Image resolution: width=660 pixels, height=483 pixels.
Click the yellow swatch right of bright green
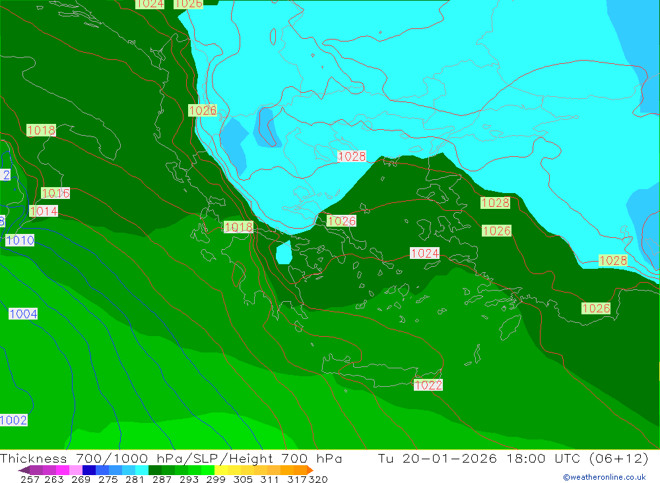(221, 470)
